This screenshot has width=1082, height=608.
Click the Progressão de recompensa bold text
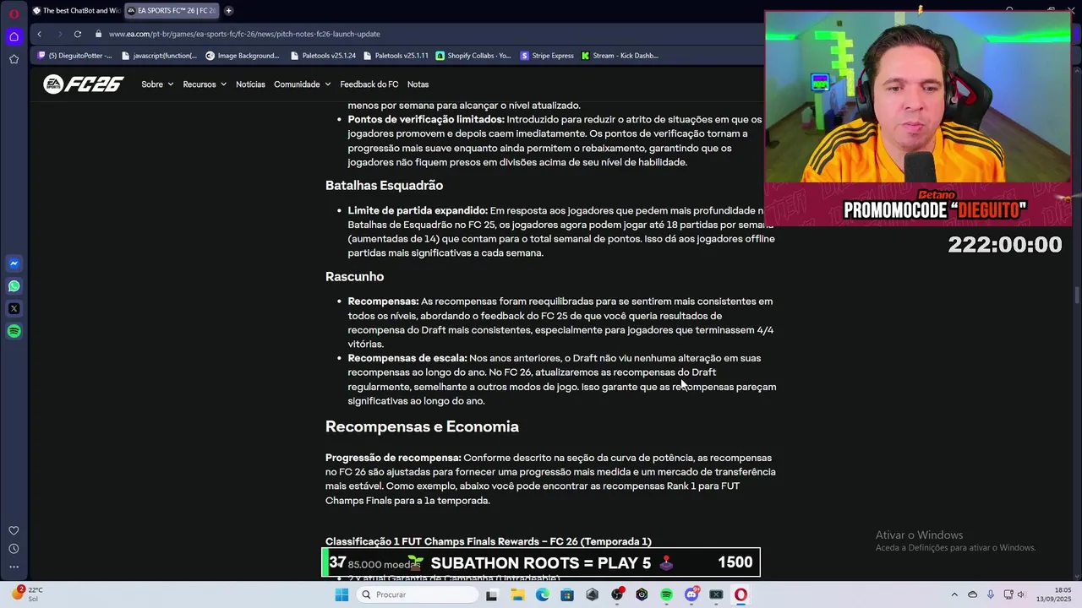pyautogui.click(x=393, y=458)
